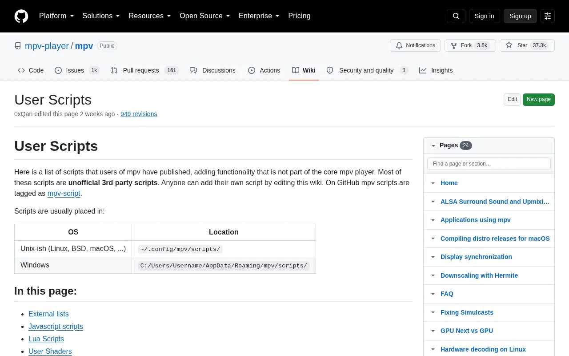Go to the Pricing page

299,16
